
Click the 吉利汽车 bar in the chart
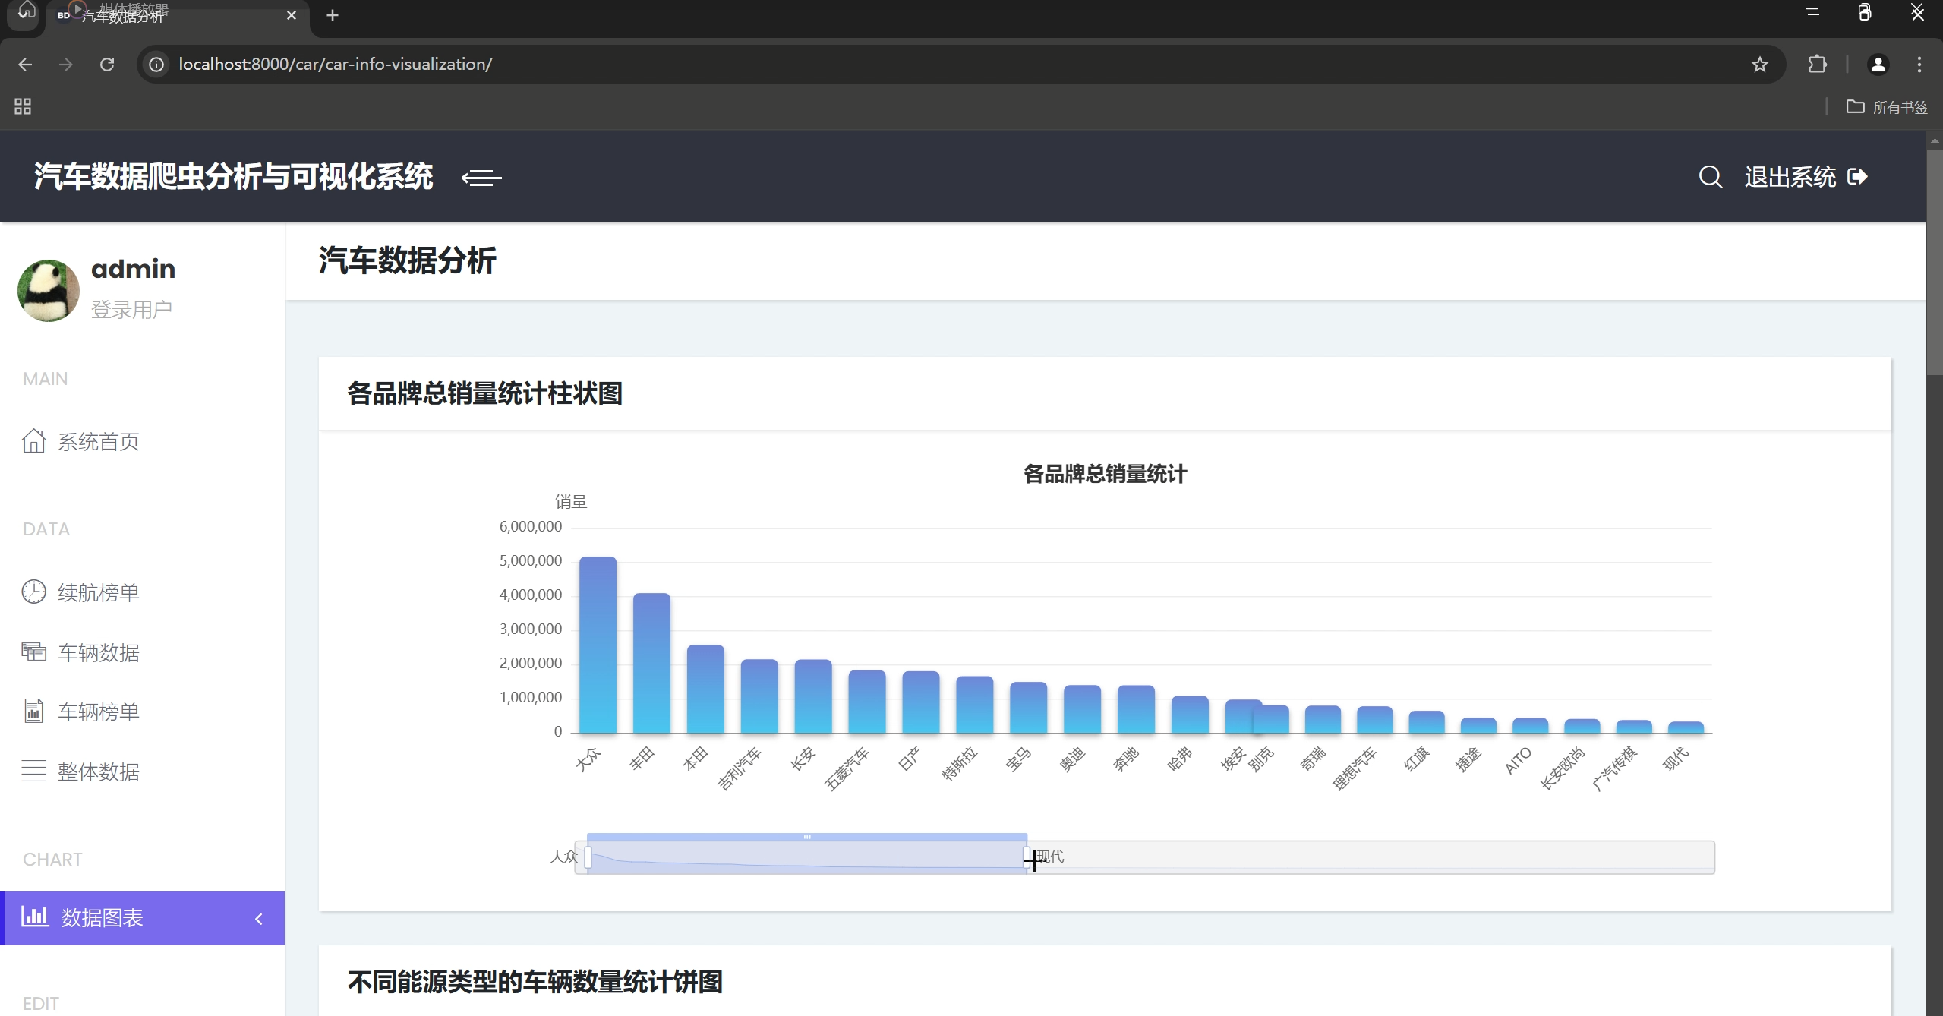(x=759, y=696)
